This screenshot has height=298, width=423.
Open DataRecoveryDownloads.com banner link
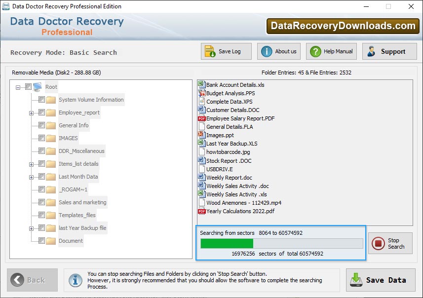point(343,26)
